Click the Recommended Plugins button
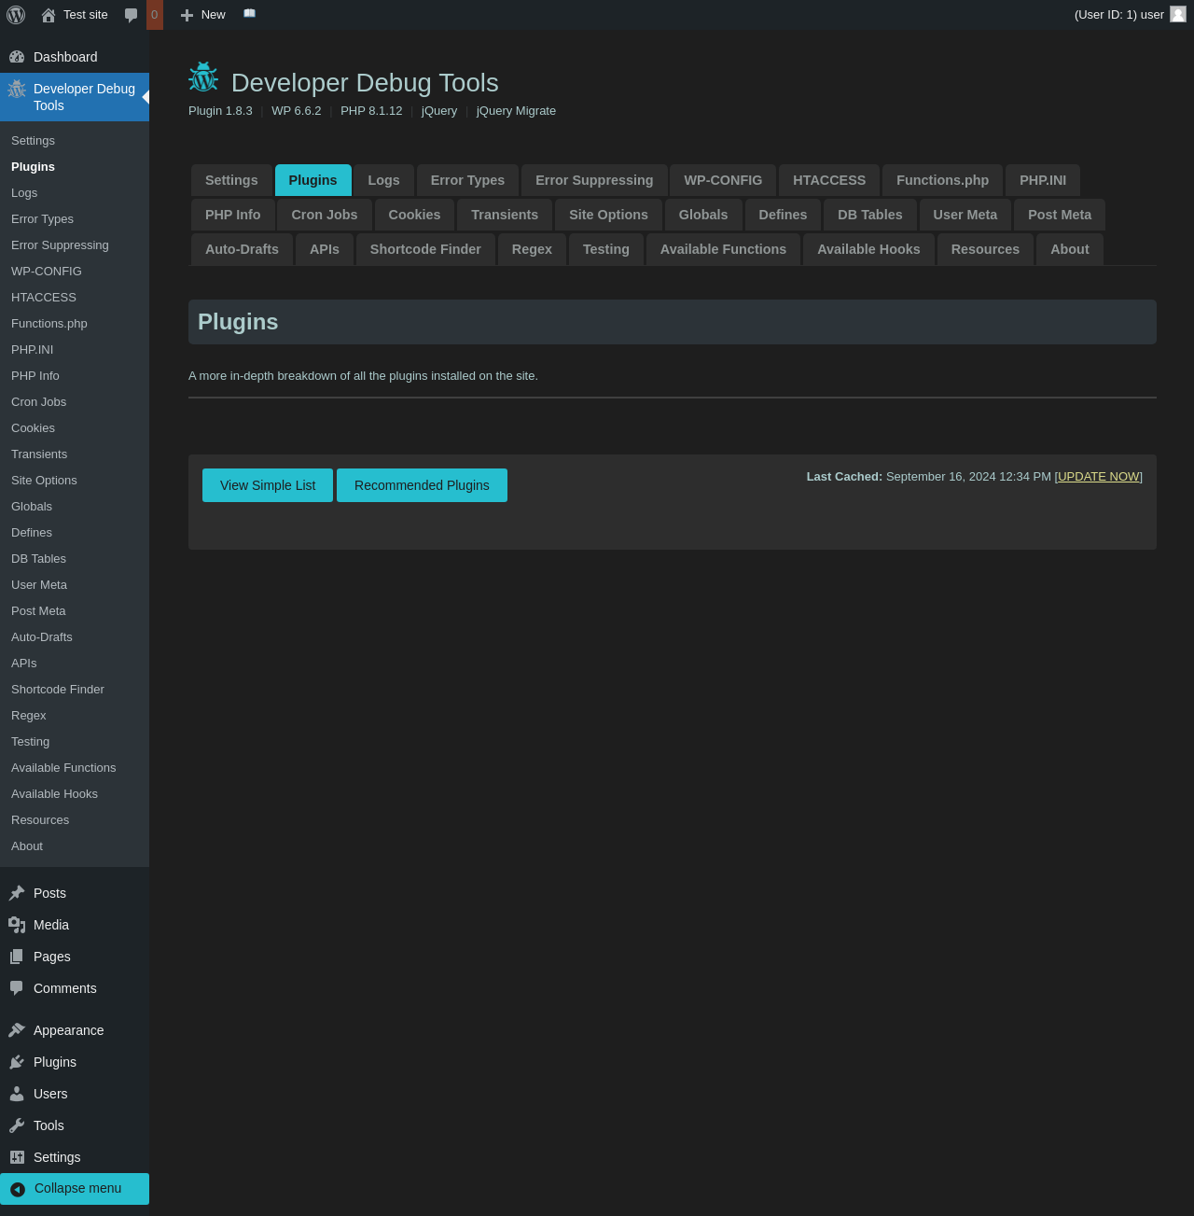1194x1216 pixels. click(x=422, y=485)
